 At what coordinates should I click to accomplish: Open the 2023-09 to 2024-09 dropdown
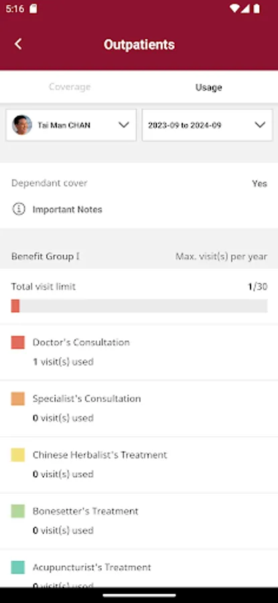coord(207,125)
